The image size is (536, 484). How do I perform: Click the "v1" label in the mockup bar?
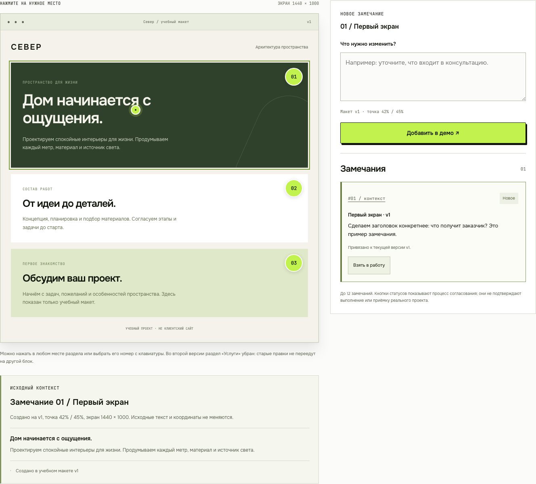(x=309, y=22)
